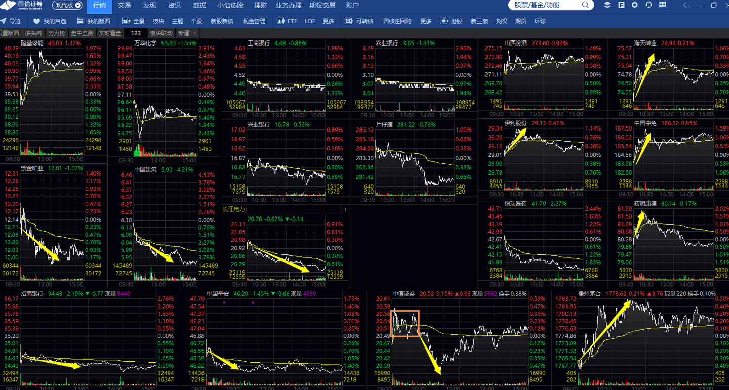
Task: Select the 隆基绿能 stock title
Action: [x=32, y=43]
